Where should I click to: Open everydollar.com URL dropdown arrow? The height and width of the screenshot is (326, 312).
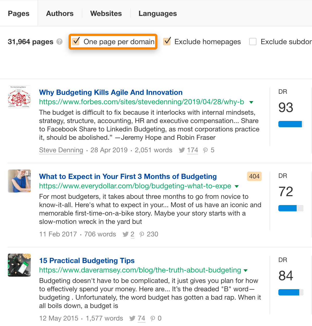pyautogui.click(x=237, y=186)
